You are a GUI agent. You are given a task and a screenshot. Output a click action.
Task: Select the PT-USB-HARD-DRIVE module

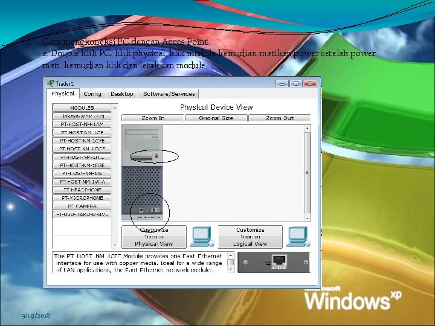tap(82, 214)
